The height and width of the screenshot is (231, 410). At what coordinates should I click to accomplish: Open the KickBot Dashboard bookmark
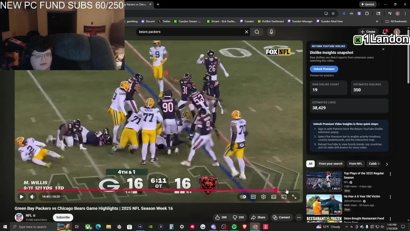[271, 21]
